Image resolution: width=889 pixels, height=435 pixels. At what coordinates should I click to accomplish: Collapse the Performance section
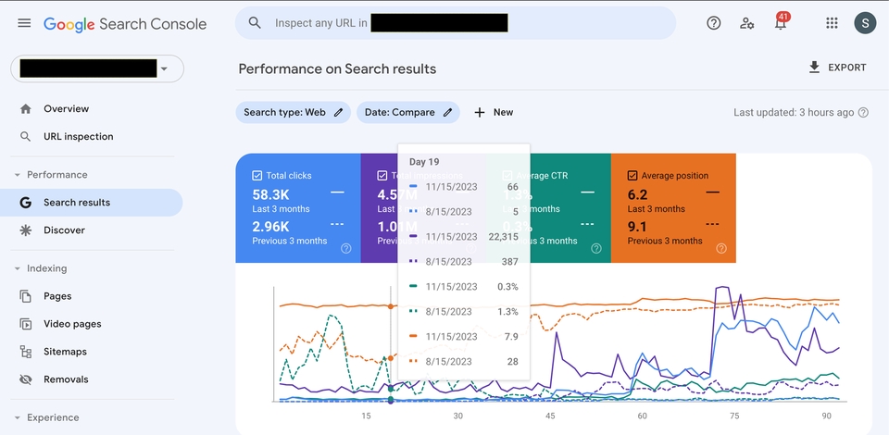tap(17, 174)
